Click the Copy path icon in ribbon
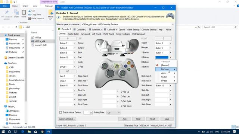The height and width of the screenshot is (134, 239). tap(30, 15)
